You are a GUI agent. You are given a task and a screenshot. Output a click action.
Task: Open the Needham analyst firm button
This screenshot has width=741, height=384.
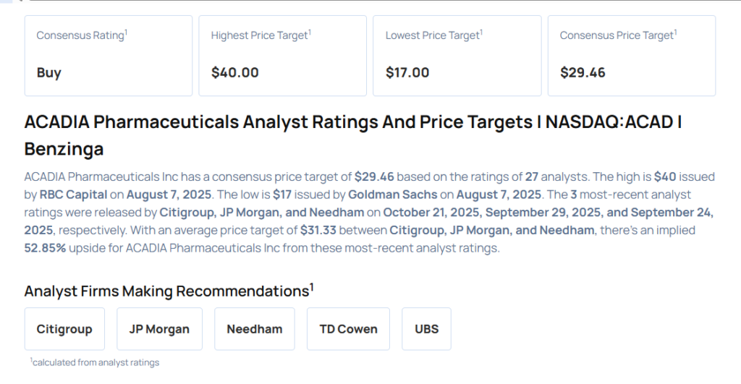coord(255,329)
